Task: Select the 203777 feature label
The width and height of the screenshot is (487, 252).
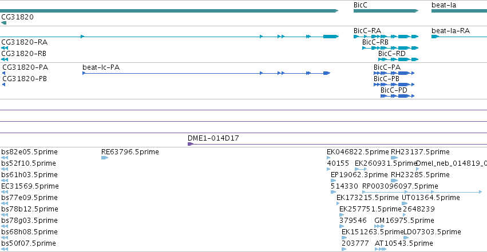Action: tap(355, 243)
